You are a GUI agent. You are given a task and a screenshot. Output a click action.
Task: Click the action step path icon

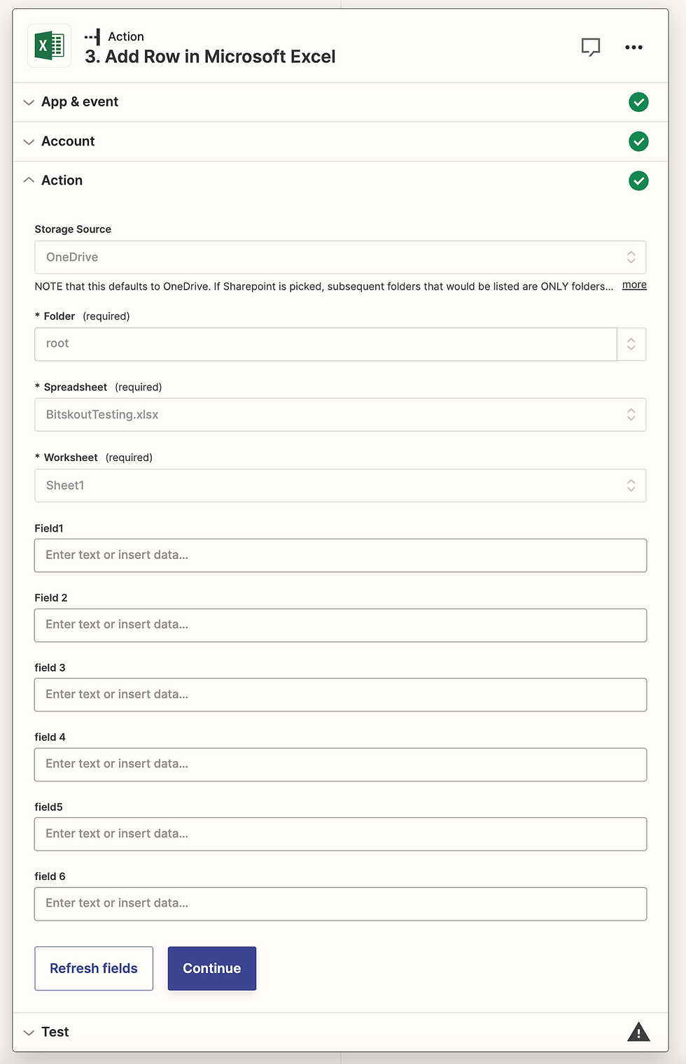click(92, 36)
